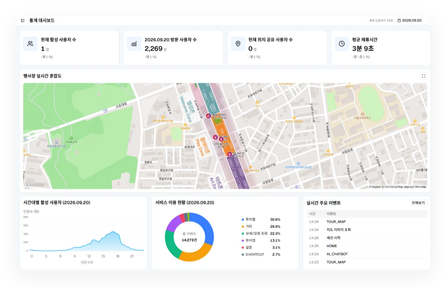Select the HOME event row
This screenshot has width=448, height=288.
point(367,246)
